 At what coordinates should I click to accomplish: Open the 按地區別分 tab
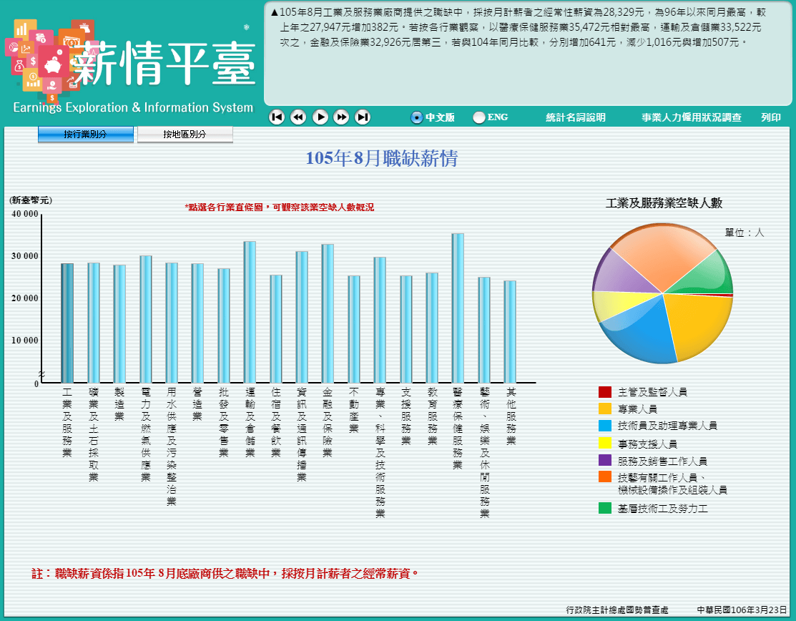185,133
